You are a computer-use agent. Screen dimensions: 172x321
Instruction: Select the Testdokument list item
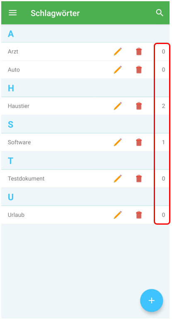(85, 179)
